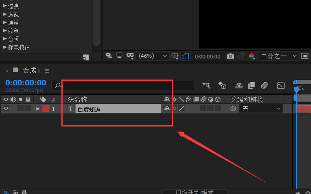Screen dimensions: 311x194
Task: Open the 二分之一 resolution dropdown
Action: click(x=278, y=56)
